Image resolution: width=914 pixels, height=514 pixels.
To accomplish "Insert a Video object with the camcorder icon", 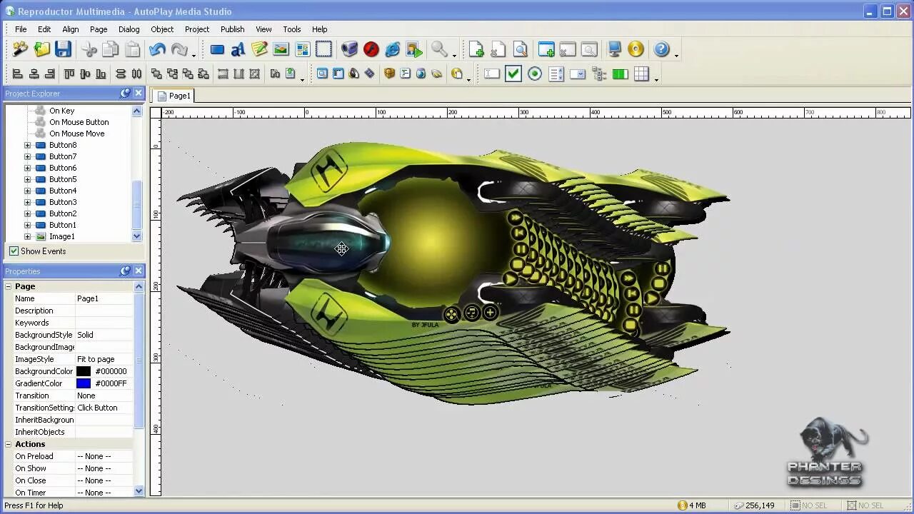I will pyautogui.click(x=349, y=49).
